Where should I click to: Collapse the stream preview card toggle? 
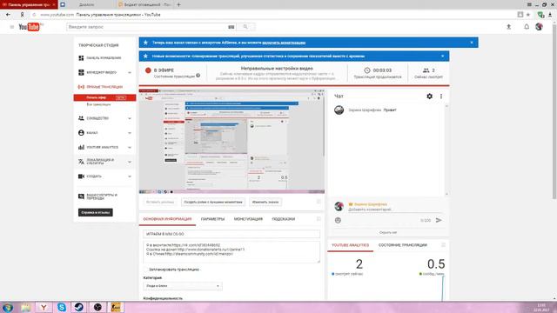(319, 202)
